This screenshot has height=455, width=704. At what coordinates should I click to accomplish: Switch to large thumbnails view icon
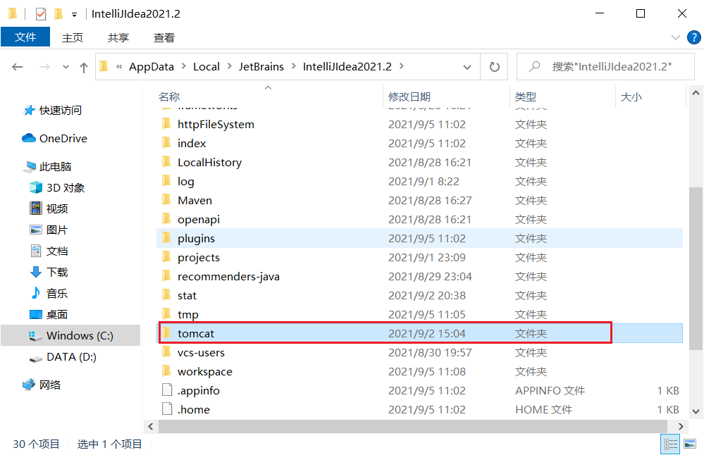[x=690, y=444]
